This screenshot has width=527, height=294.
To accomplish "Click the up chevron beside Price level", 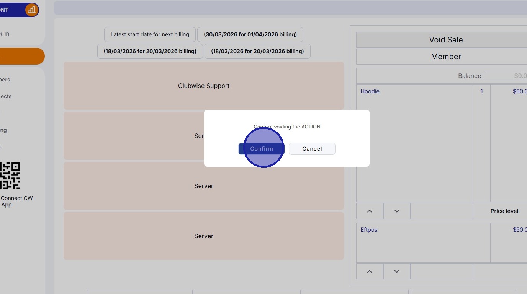I will (370, 211).
